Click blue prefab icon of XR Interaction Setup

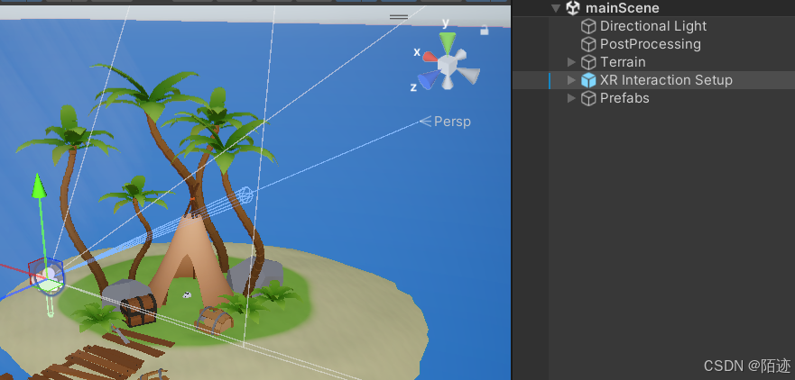[588, 80]
